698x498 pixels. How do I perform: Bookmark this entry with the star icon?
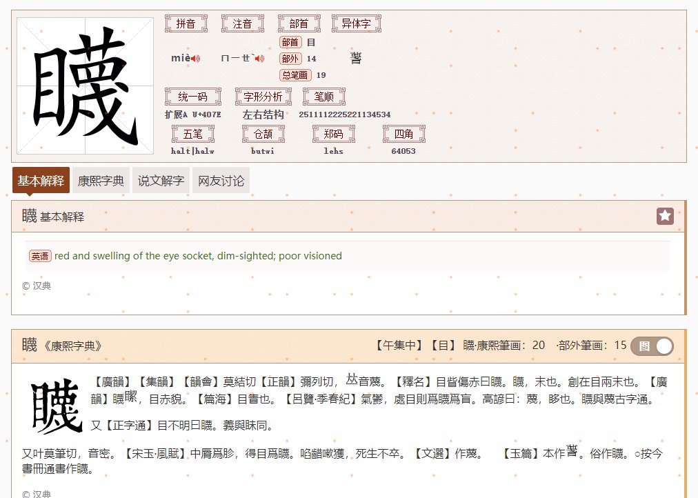point(664,215)
